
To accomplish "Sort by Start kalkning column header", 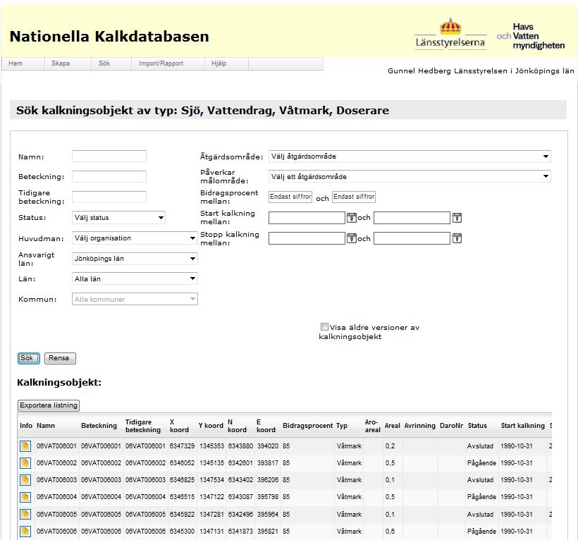I will click(523, 426).
